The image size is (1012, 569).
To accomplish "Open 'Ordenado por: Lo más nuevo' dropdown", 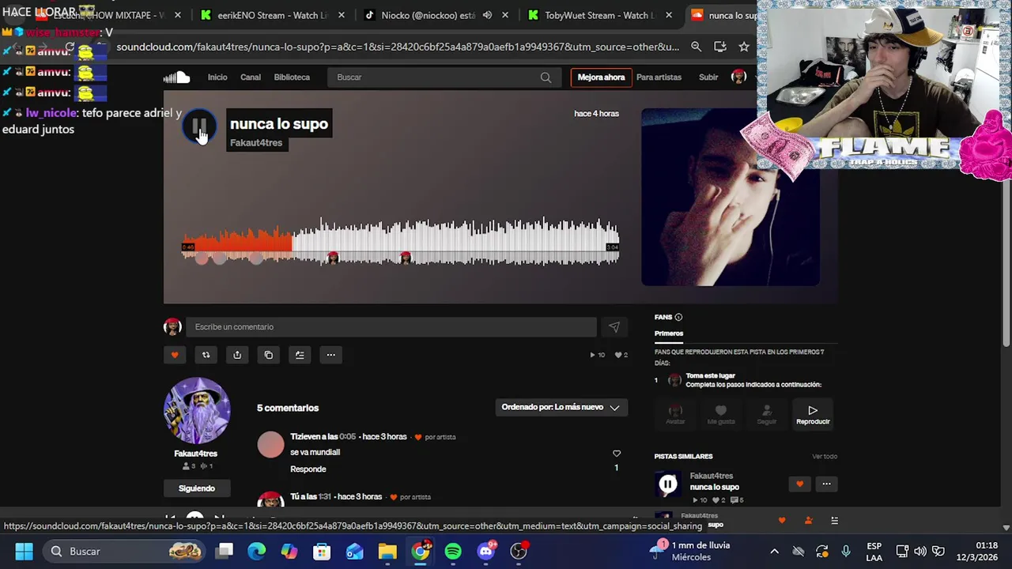I will coord(561,407).
